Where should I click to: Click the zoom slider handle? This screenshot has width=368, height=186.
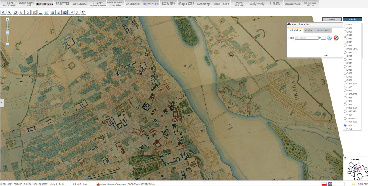tap(7, 32)
